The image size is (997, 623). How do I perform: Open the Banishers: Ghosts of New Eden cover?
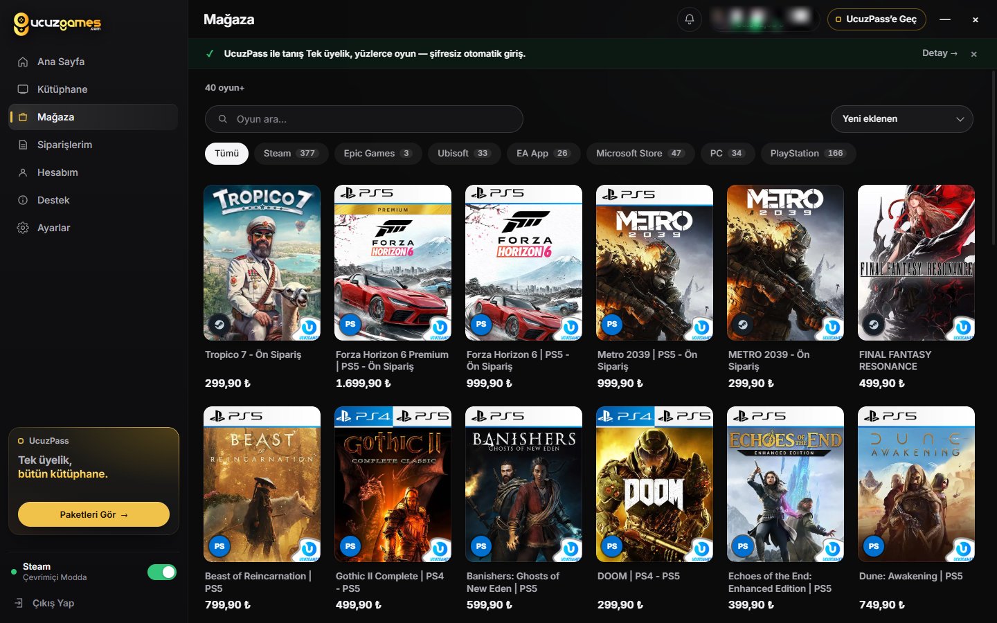click(523, 484)
